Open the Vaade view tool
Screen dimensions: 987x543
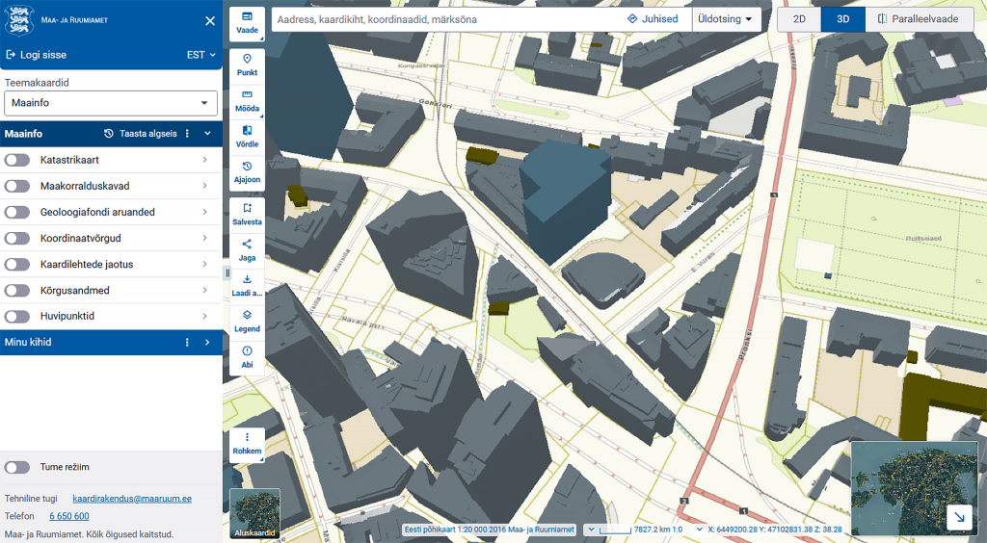click(247, 23)
